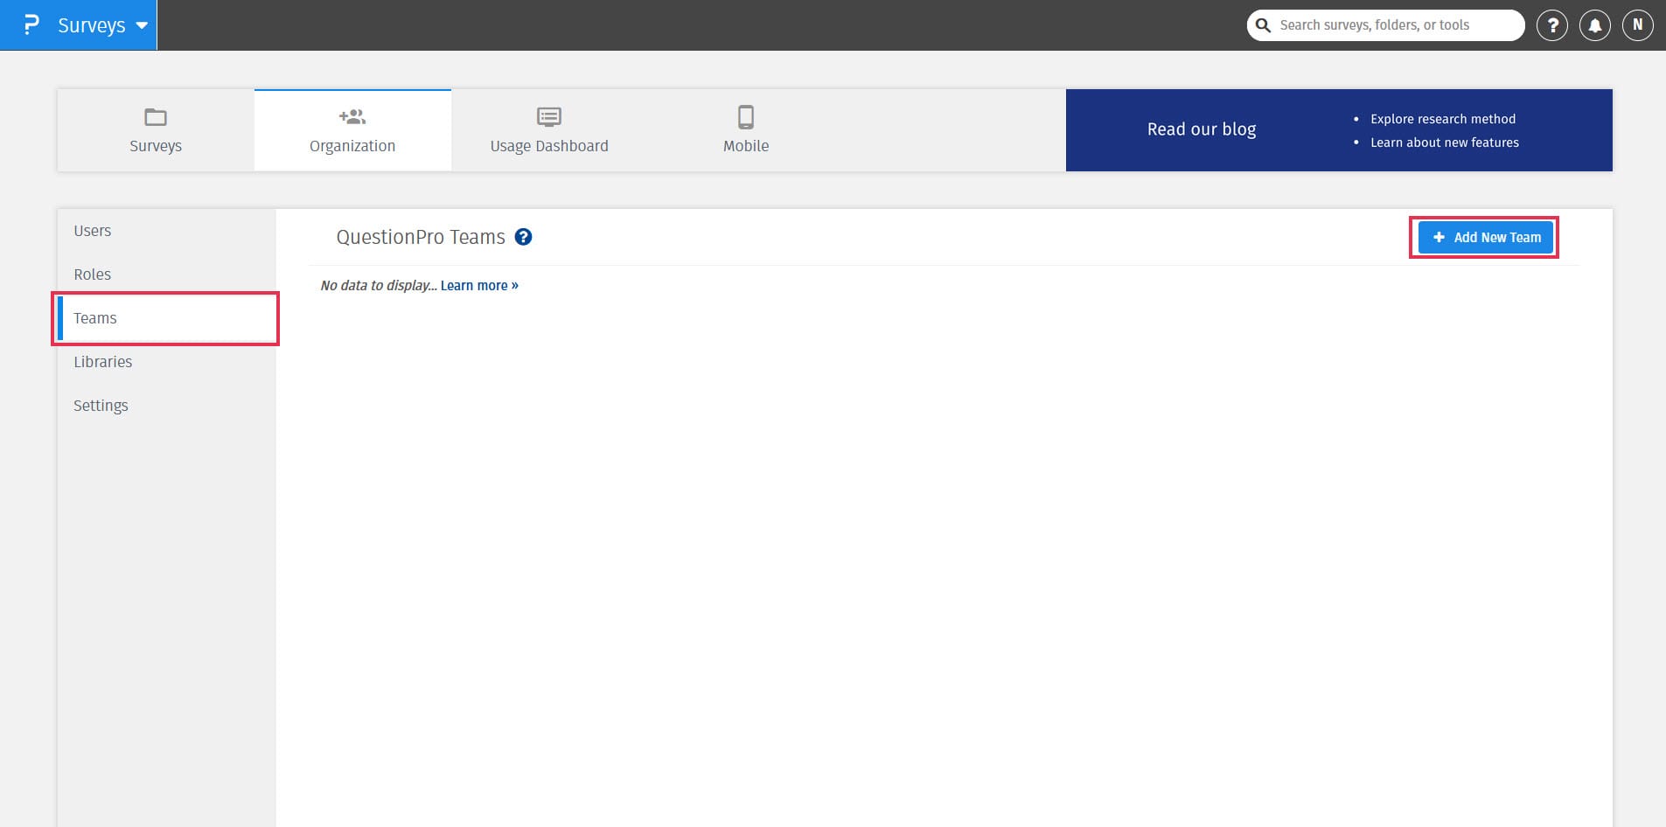Select Roles in the sidebar
The image size is (1666, 827).
pyautogui.click(x=92, y=274)
